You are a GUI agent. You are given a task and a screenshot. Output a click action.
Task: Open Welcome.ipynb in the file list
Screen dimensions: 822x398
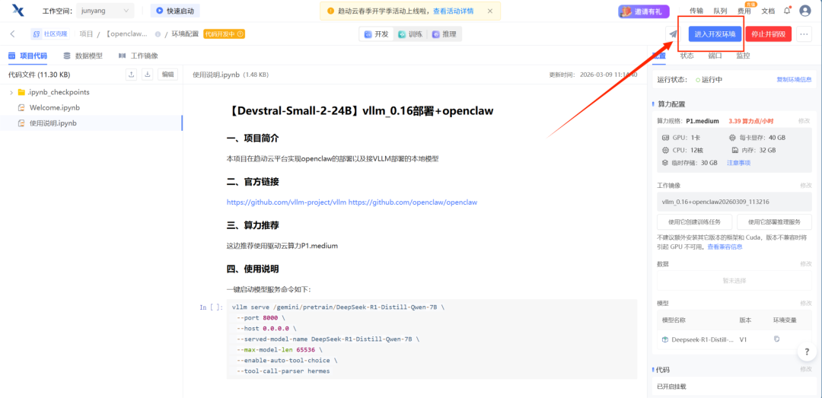[x=55, y=107]
